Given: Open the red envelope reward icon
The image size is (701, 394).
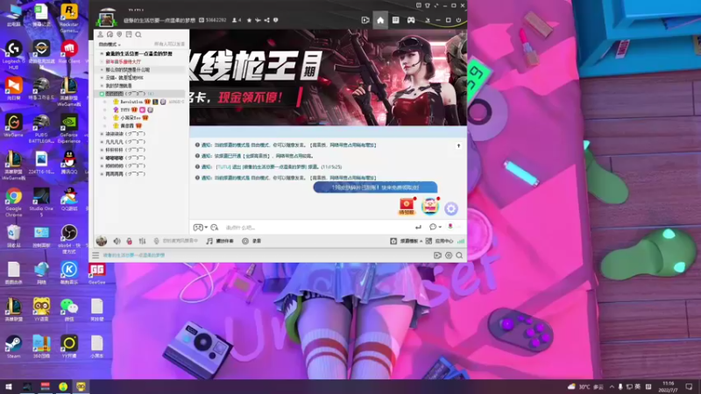Looking at the screenshot, I should coord(407,207).
